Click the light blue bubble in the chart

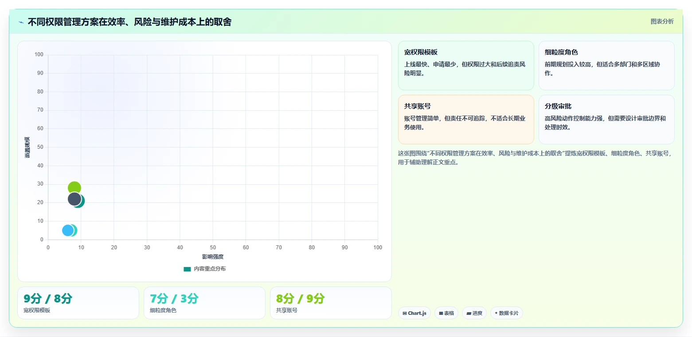[68, 230]
